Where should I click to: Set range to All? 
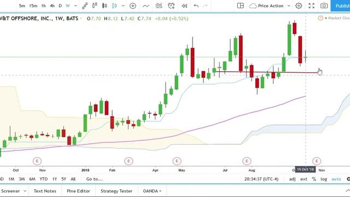click(73, 179)
